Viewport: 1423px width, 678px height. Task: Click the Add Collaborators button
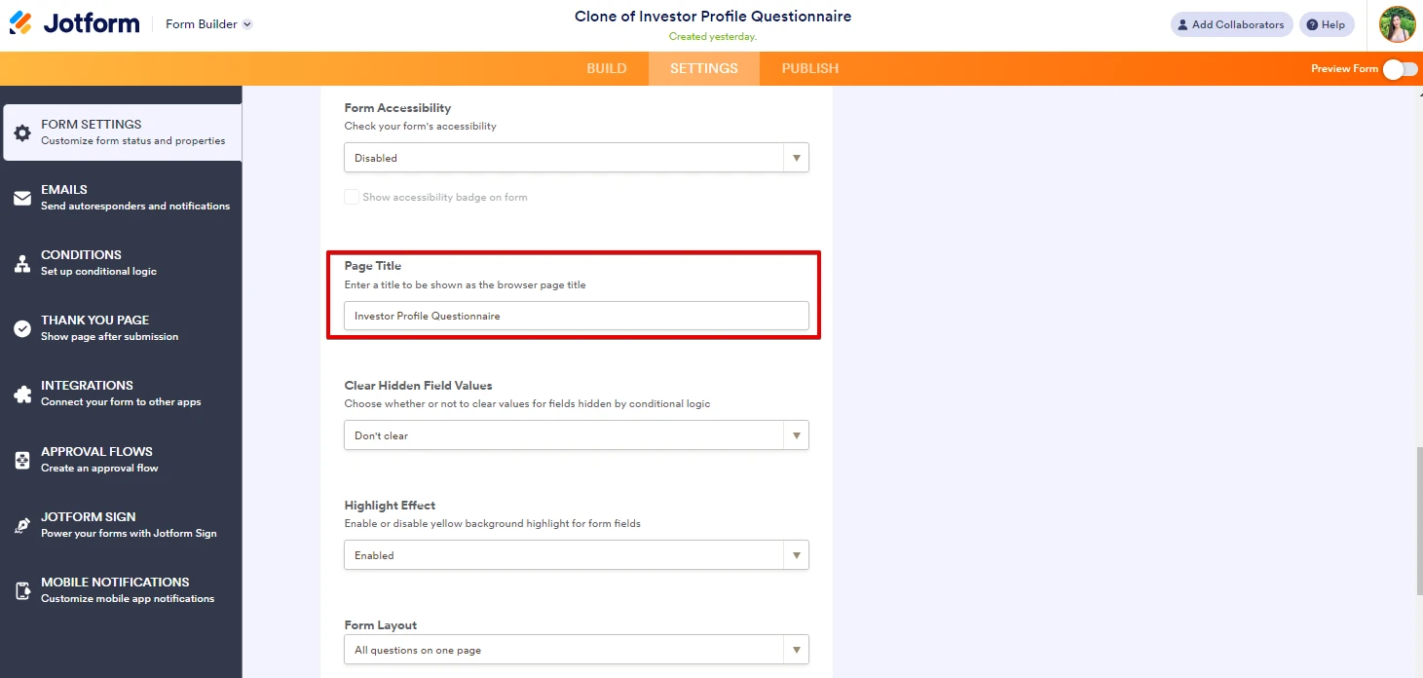pos(1231,23)
